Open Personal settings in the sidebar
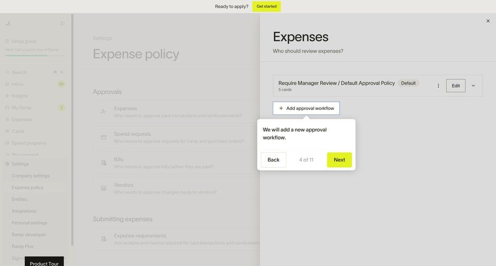 click(x=29, y=223)
